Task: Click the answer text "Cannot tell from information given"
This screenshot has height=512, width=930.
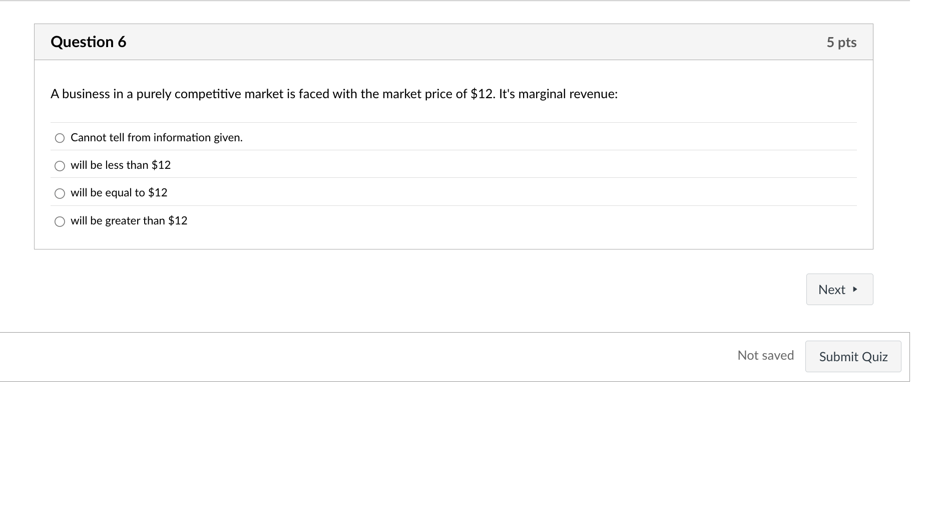Action: (x=157, y=137)
